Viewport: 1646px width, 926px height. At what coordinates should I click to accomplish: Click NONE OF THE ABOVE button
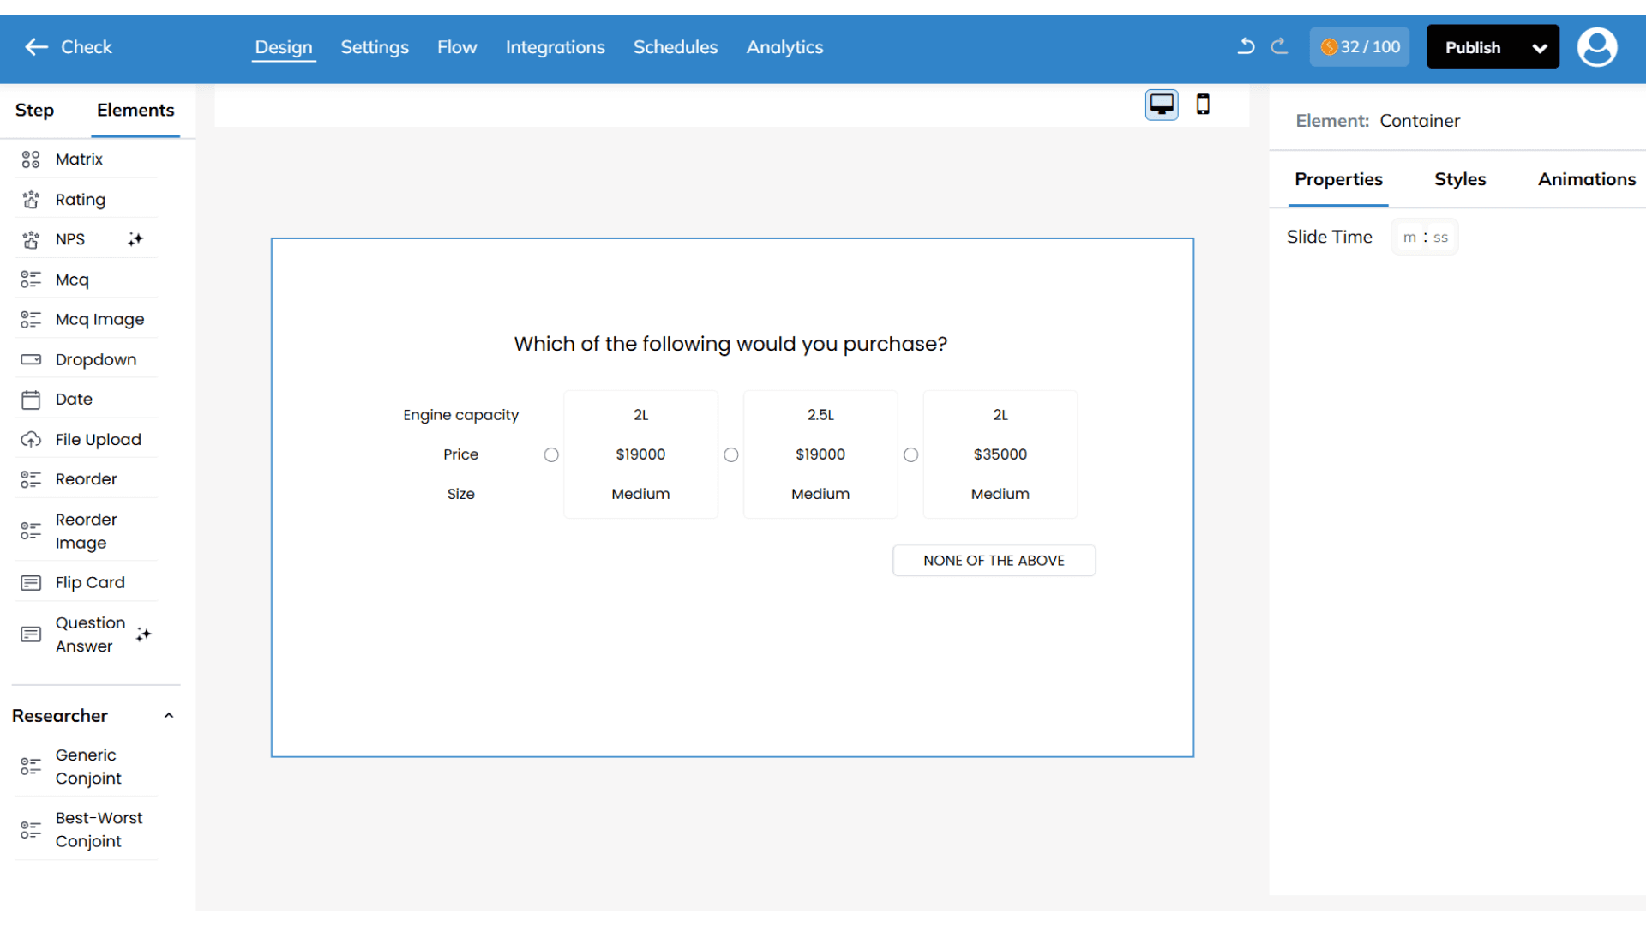click(994, 561)
